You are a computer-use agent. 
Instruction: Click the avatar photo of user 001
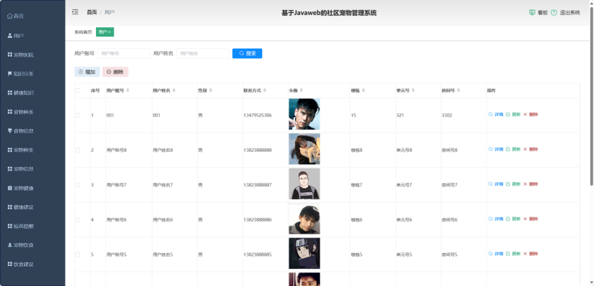(305, 114)
